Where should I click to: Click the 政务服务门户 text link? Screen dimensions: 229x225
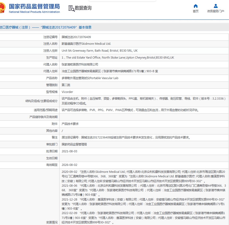(215, 11)
